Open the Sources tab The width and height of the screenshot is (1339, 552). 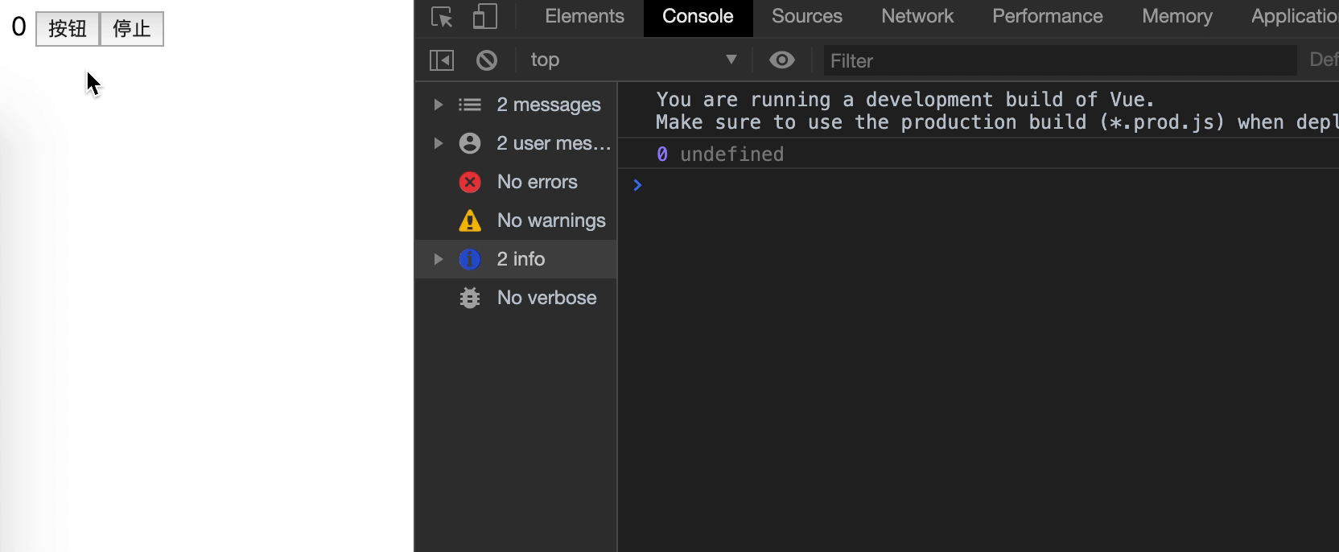point(806,17)
